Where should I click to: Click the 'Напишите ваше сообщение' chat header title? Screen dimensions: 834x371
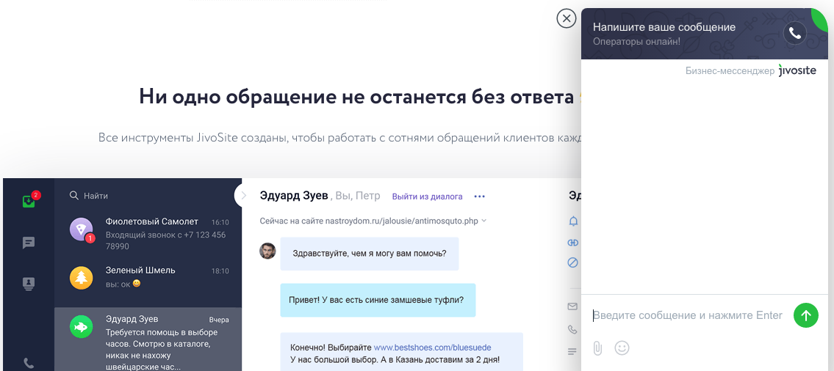[x=664, y=27]
